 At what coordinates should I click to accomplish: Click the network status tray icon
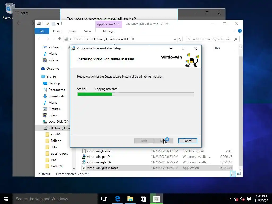click(236, 199)
